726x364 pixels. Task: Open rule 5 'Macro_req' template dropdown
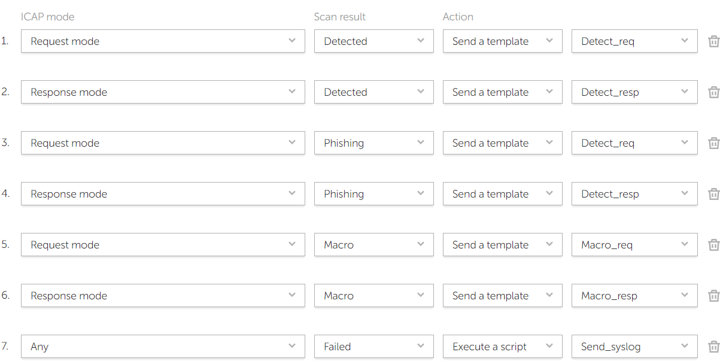click(x=634, y=245)
